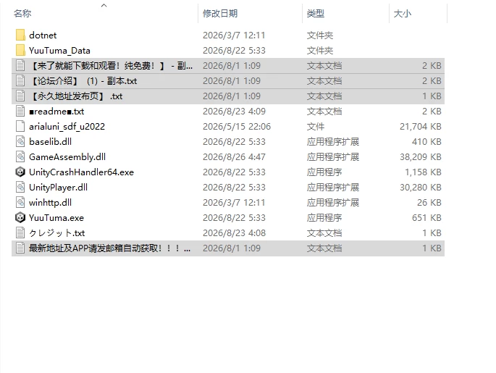The height and width of the screenshot is (373, 496).
Task: Click the GameAssembly.dll file icon
Action: click(20, 156)
